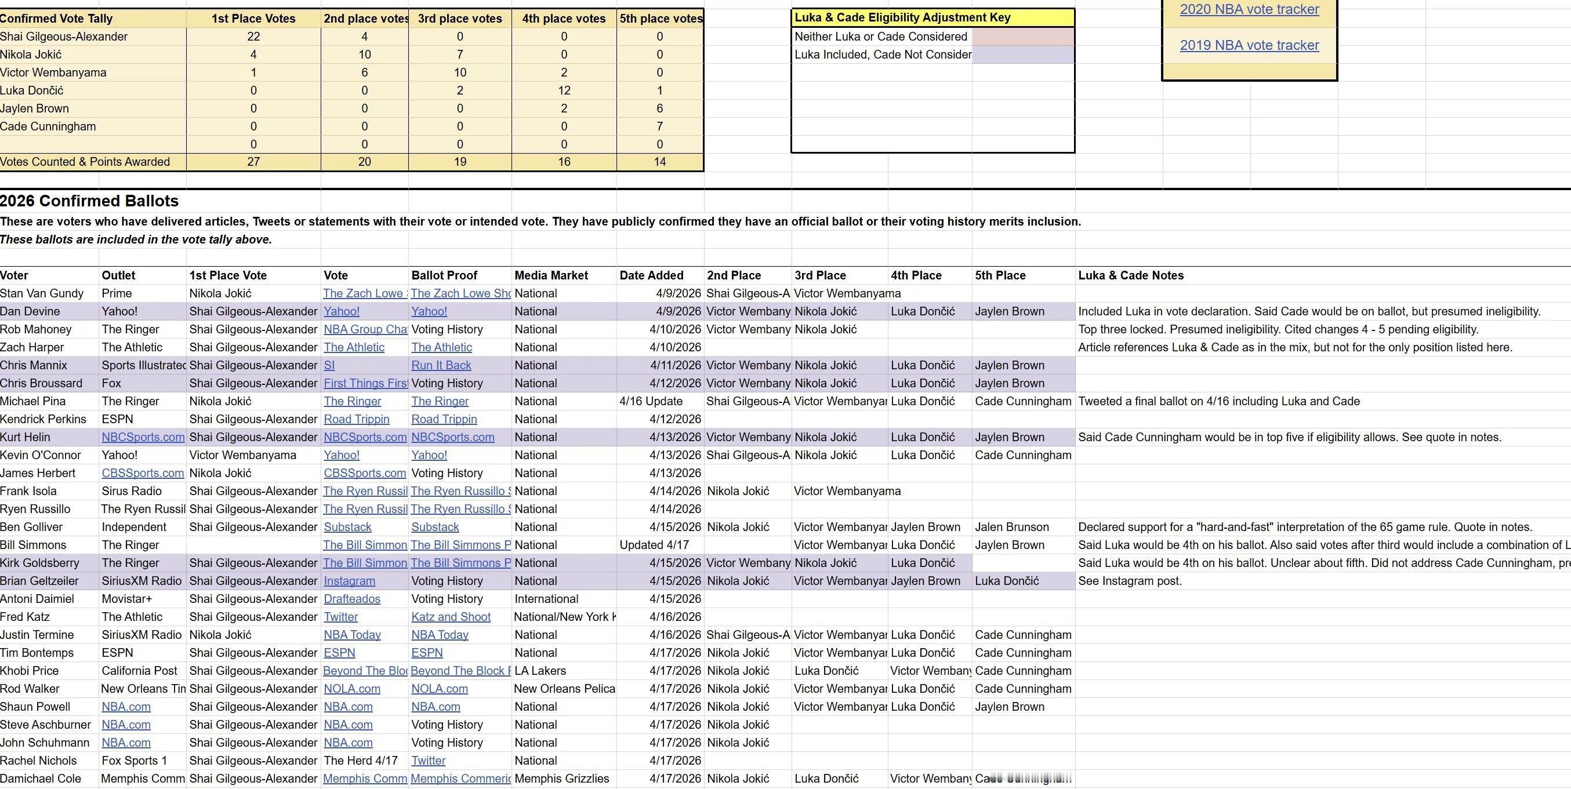Open Rod Walker's NOLA.com vote link
The image size is (1571, 789).
(352, 689)
